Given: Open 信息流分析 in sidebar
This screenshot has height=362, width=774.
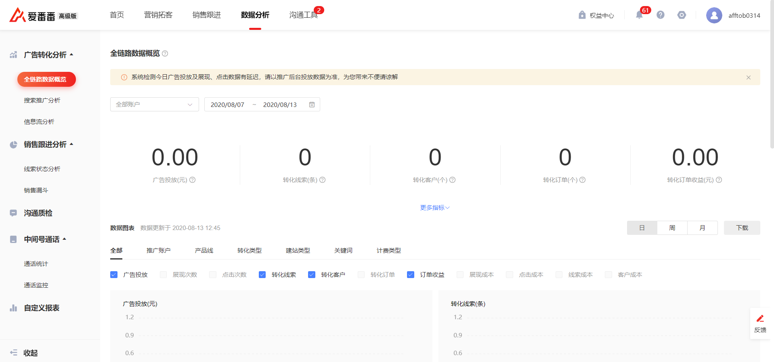Looking at the screenshot, I should pyautogui.click(x=39, y=122).
